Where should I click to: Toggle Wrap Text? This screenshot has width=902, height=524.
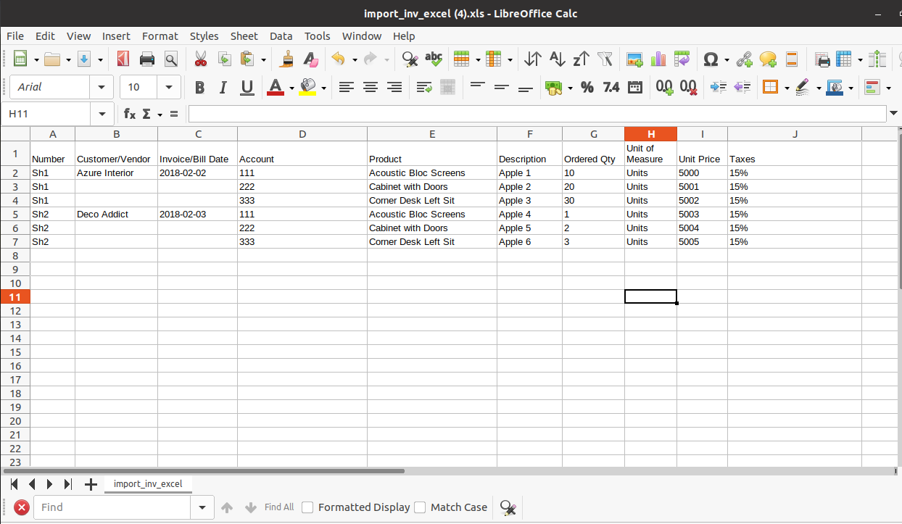pos(424,87)
